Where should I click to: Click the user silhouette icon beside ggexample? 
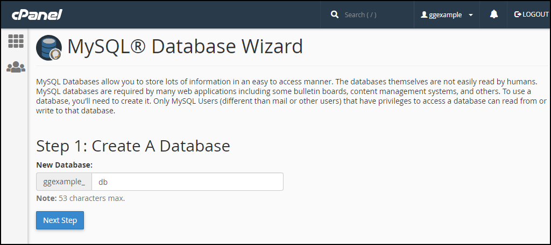click(424, 15)
